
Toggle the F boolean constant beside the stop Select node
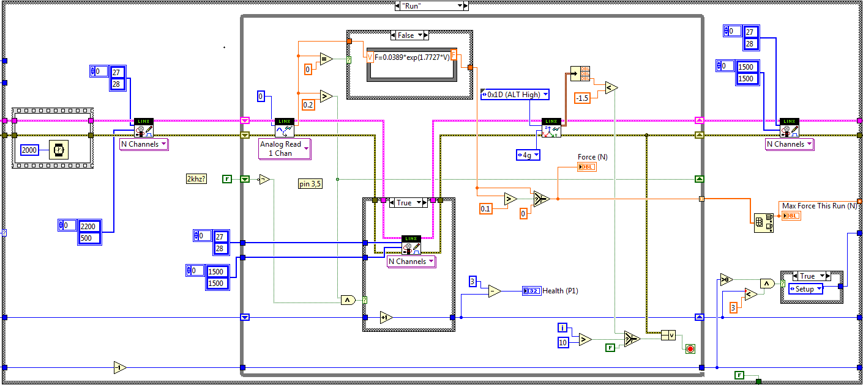(610, 347)
